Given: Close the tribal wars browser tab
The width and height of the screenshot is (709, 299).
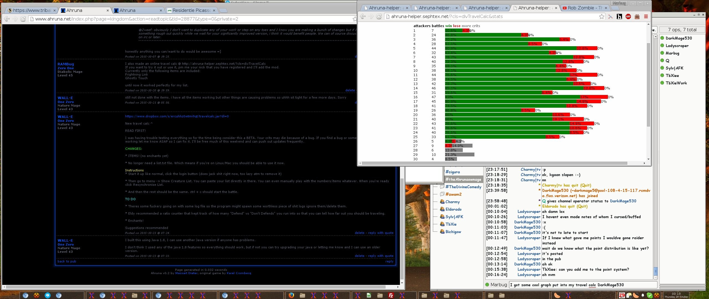Looking at the screenshot, I should click(x=55, y=11).
